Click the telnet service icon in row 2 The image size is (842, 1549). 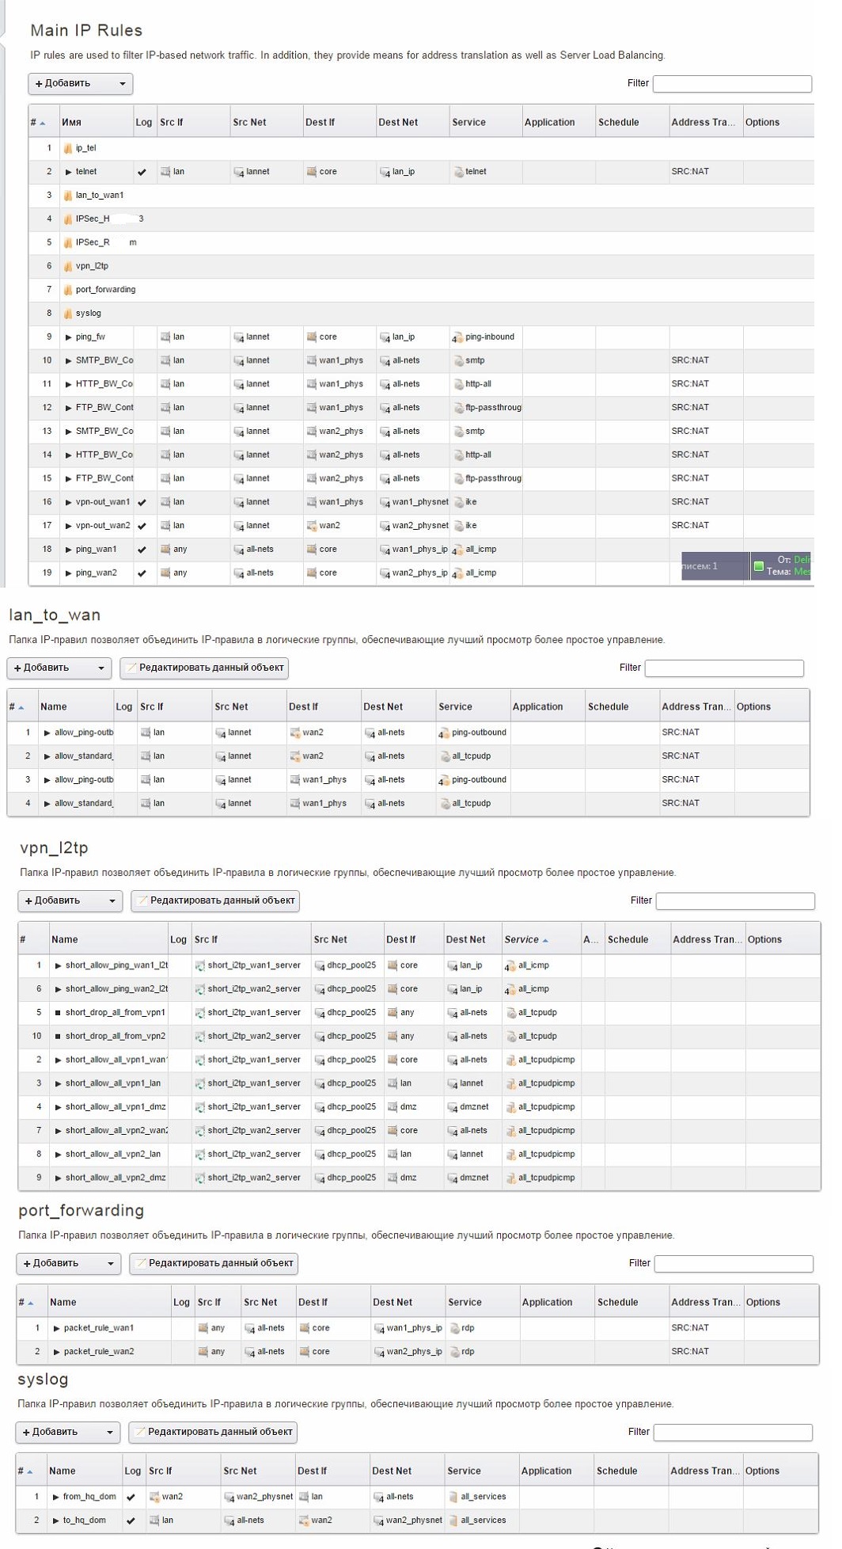pos(458,172)
